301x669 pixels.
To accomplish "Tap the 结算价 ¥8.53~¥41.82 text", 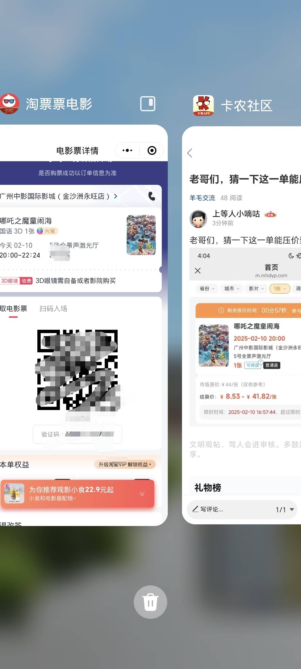I will tap(238, 396).
